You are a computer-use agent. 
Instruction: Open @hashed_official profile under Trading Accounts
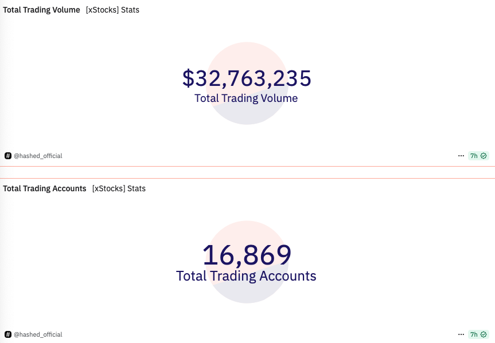[x=38, y=334]
